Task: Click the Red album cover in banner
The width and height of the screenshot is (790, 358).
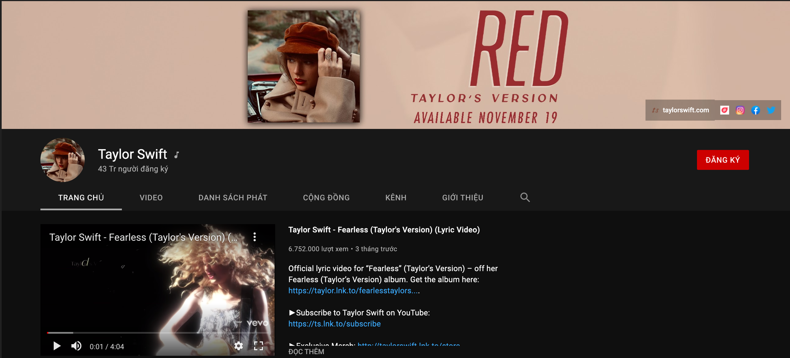Action: point(303,66)
